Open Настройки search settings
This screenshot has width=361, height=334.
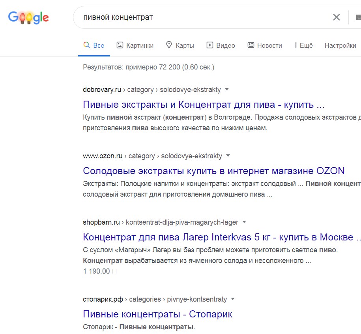click(340, 45)
